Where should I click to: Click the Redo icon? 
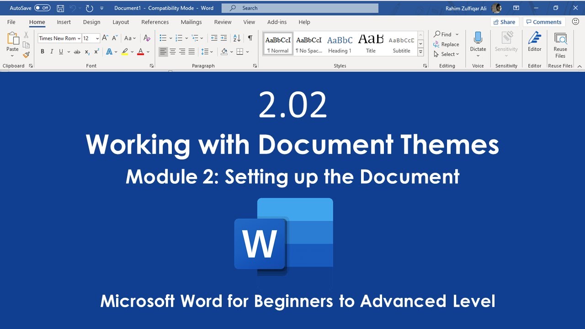click(x=89, y=8)
